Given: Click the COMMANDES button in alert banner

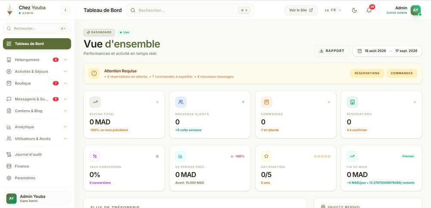Looking at the screenshot, I should point(402,73).
